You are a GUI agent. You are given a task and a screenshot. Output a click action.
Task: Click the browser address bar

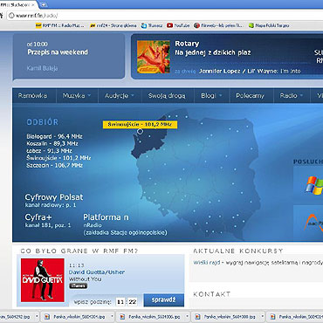coord(166,16)
